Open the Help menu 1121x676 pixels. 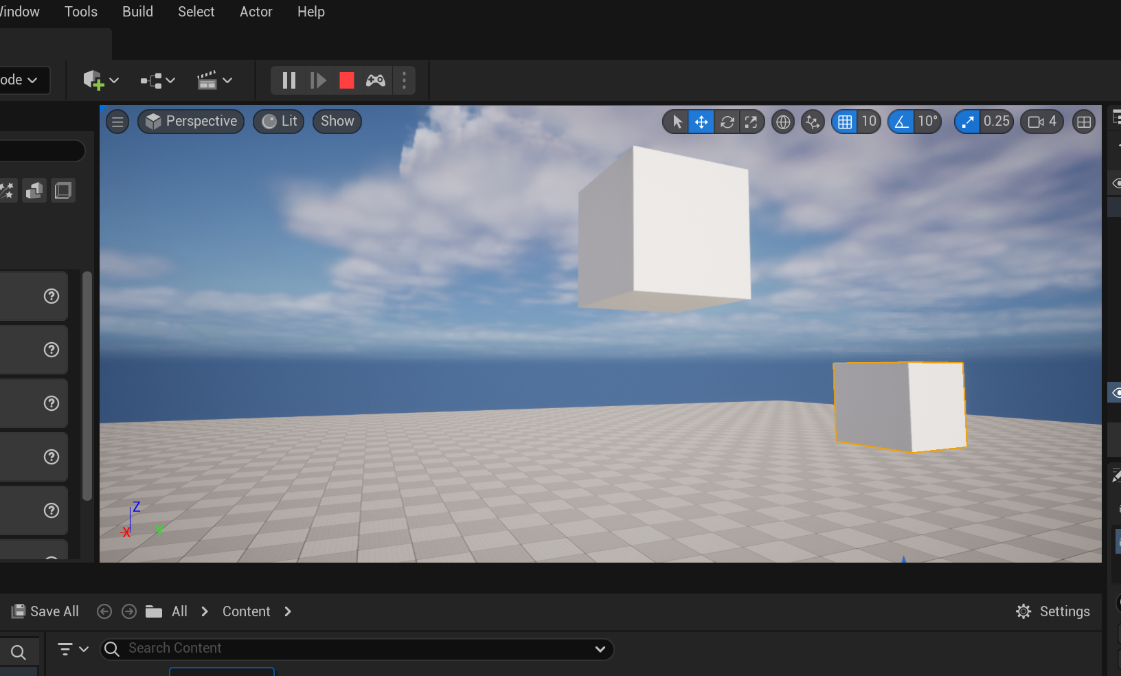[311, 12]
